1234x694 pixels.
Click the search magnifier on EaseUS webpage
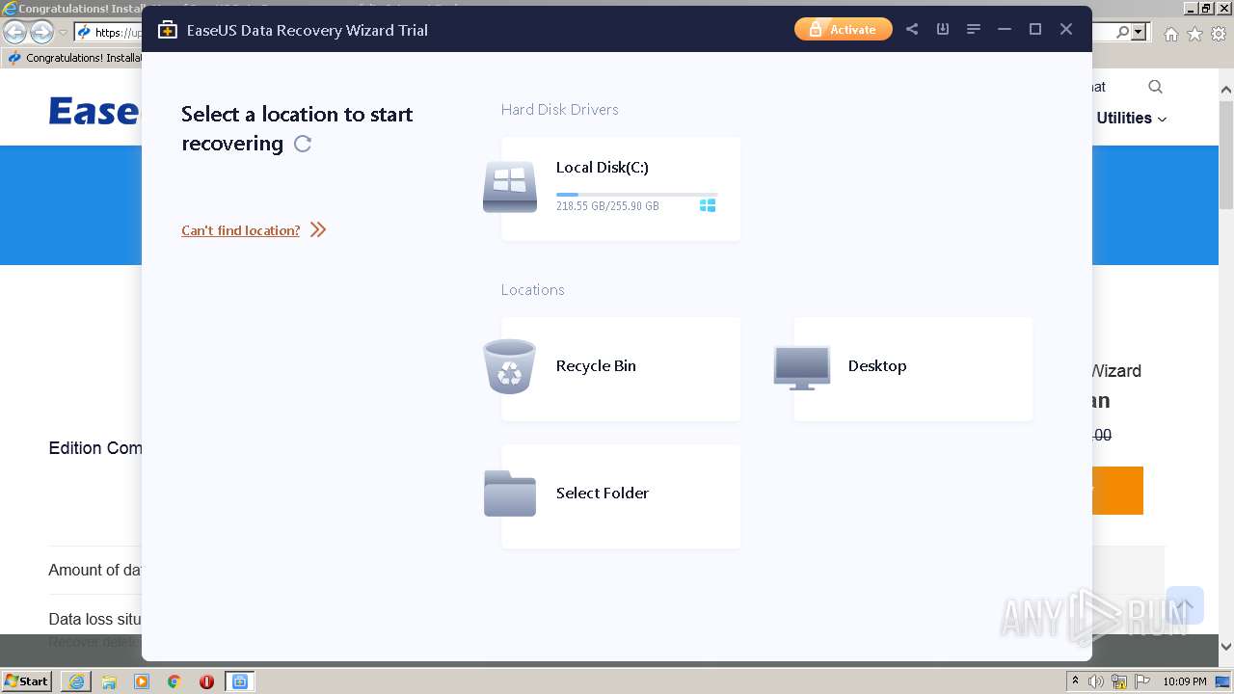tap(1155, 87)
